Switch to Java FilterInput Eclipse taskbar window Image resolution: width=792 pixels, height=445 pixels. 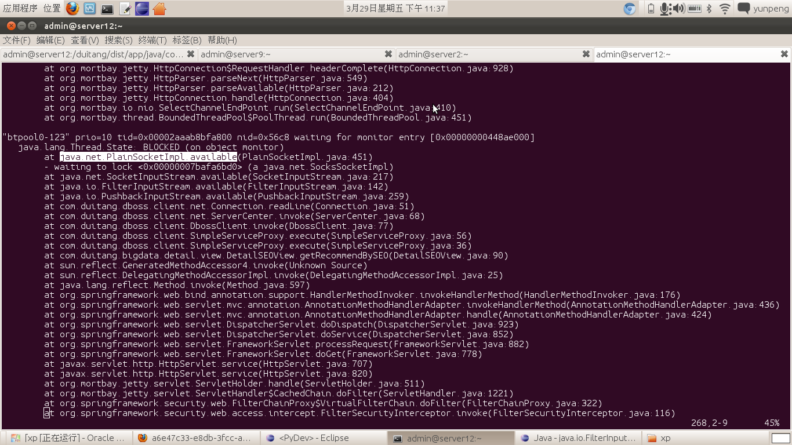(578, 438)
